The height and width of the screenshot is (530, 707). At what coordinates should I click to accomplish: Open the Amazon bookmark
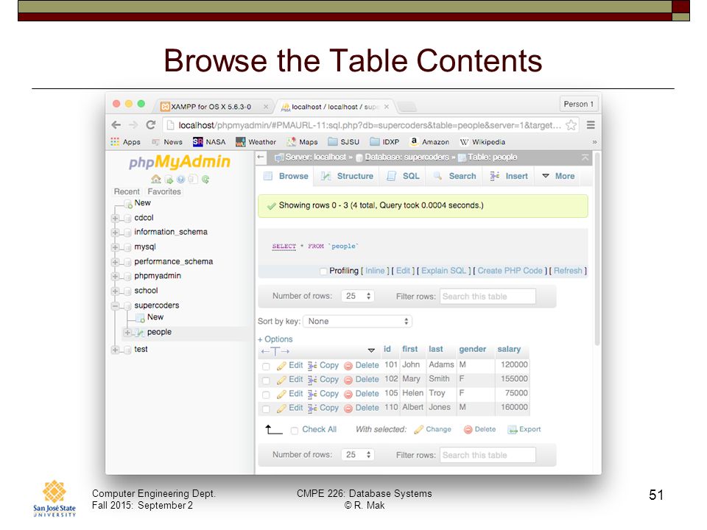click(429, 142)
